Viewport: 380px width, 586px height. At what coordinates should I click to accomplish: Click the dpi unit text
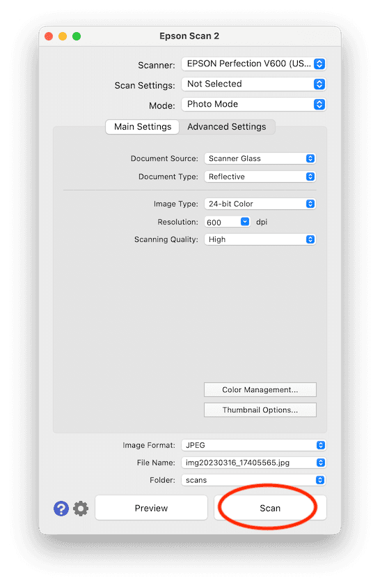tap(262, 222)
